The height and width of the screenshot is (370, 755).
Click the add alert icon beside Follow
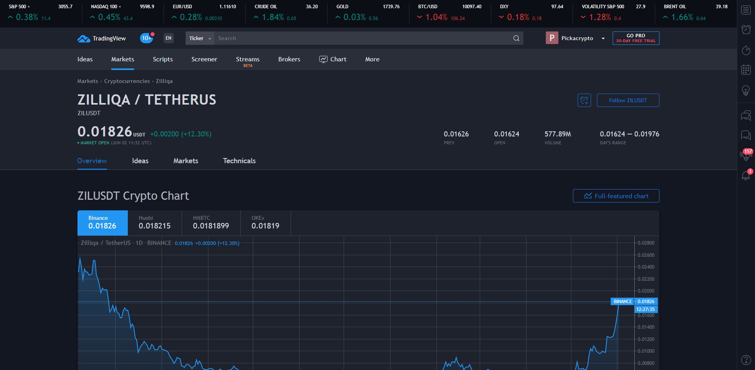(584, 100)
